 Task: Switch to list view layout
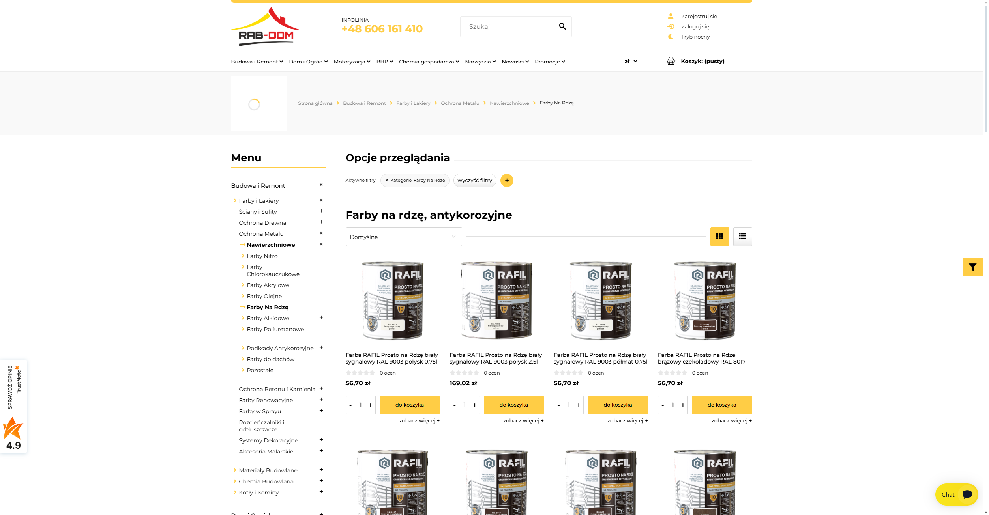coord(742,237)
